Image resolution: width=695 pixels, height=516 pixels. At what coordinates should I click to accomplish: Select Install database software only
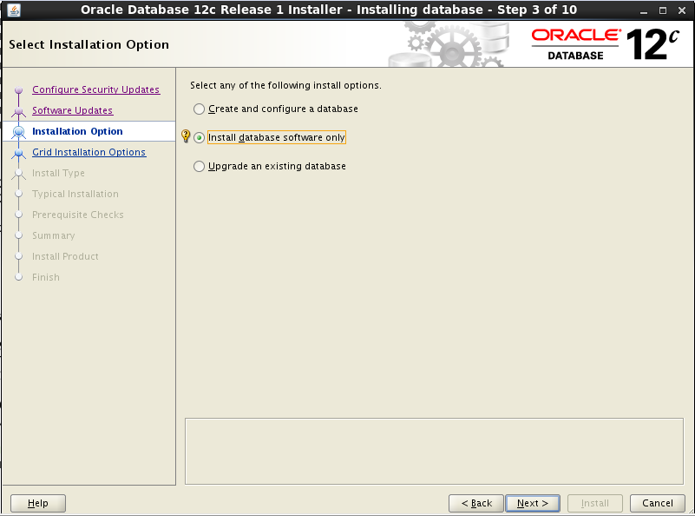click(199, 136)
